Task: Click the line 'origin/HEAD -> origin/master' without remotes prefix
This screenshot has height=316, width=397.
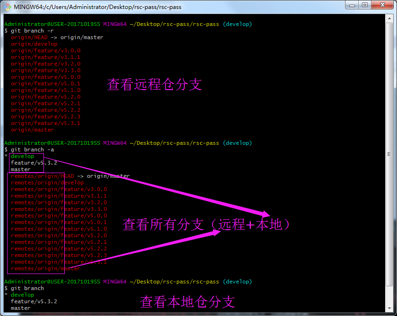Action: (x=57, y=37)
